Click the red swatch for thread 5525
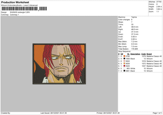This screenshot has height=115, width=163. (x=124, y=66)
